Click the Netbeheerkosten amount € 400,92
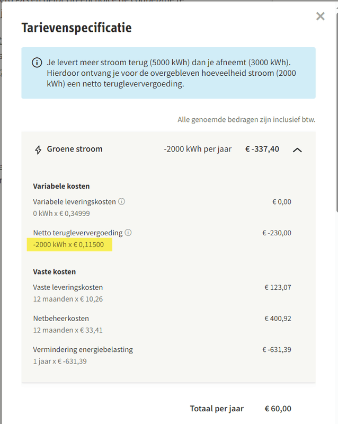 click(278, 319)
